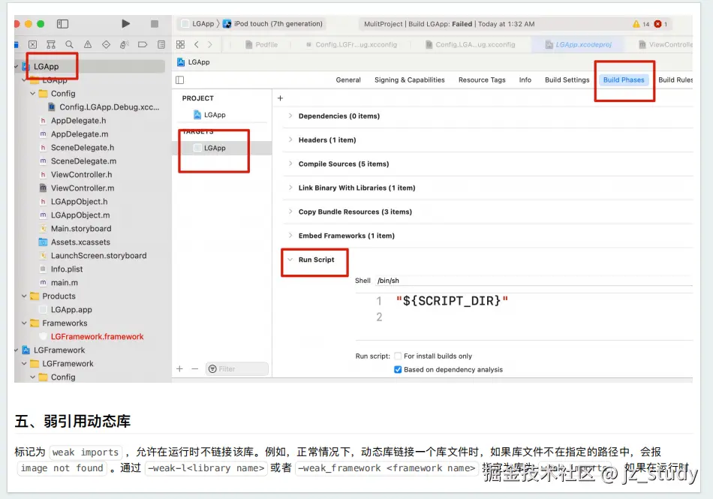Go back with the left chevron
Image resolution: width=713 pixels, height=499 pixels.
coord(197,44)
